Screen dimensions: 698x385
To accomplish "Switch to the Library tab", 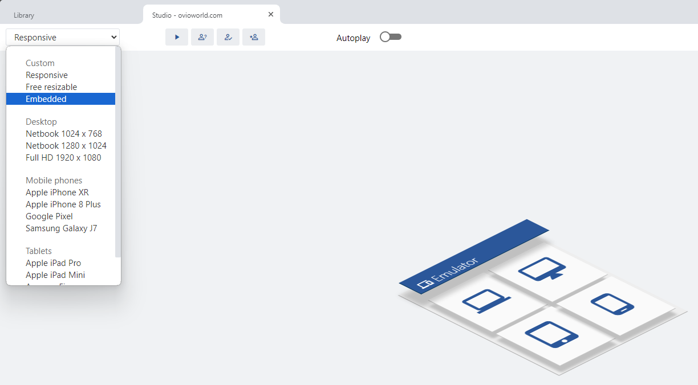I will coord(24,15).
